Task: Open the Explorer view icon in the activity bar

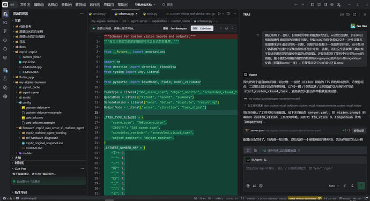Action: tap(5, 14)
